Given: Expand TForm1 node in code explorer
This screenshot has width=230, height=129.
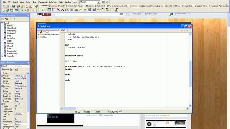Looking at the screenshot, I should [x=38, y=32].
